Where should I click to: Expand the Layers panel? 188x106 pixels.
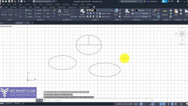(95, 20)
